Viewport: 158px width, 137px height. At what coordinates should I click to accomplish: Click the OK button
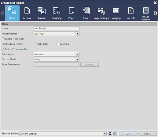[128, 134]
